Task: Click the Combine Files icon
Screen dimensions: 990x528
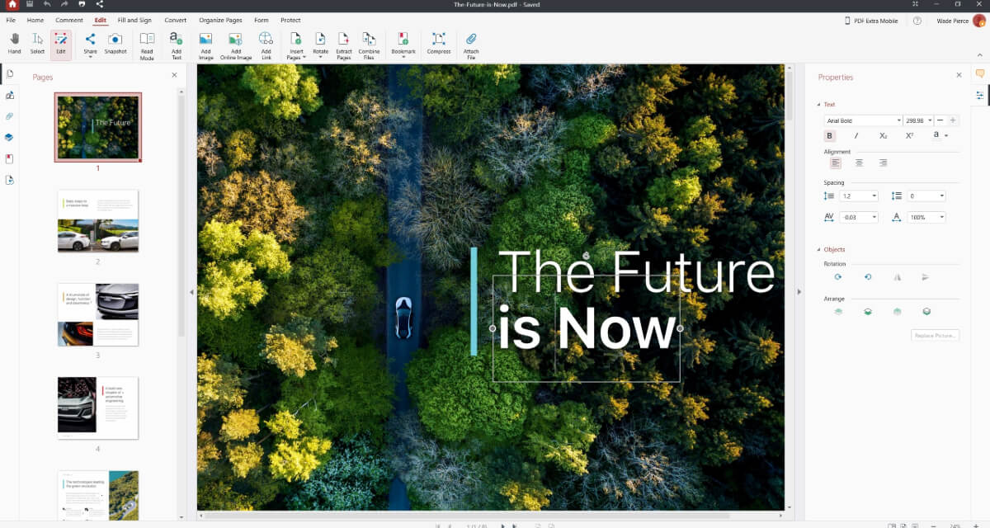Action: coord(369,43)
